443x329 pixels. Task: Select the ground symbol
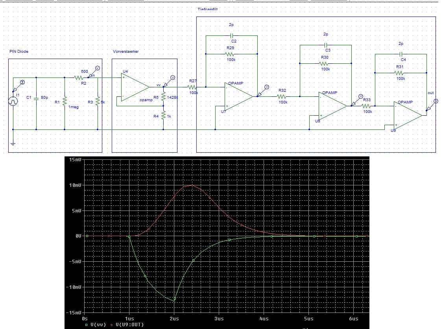click(13, 144)
